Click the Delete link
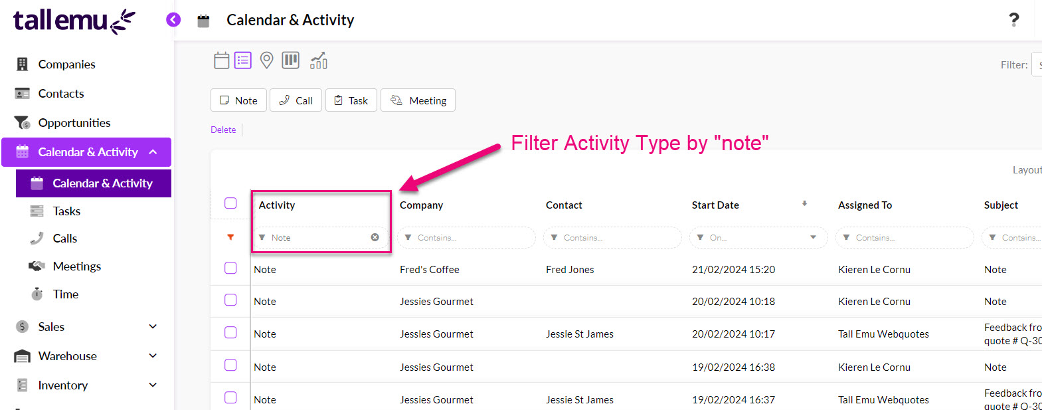The width and height of the screenshot is (1042, 410). point(223,130)
